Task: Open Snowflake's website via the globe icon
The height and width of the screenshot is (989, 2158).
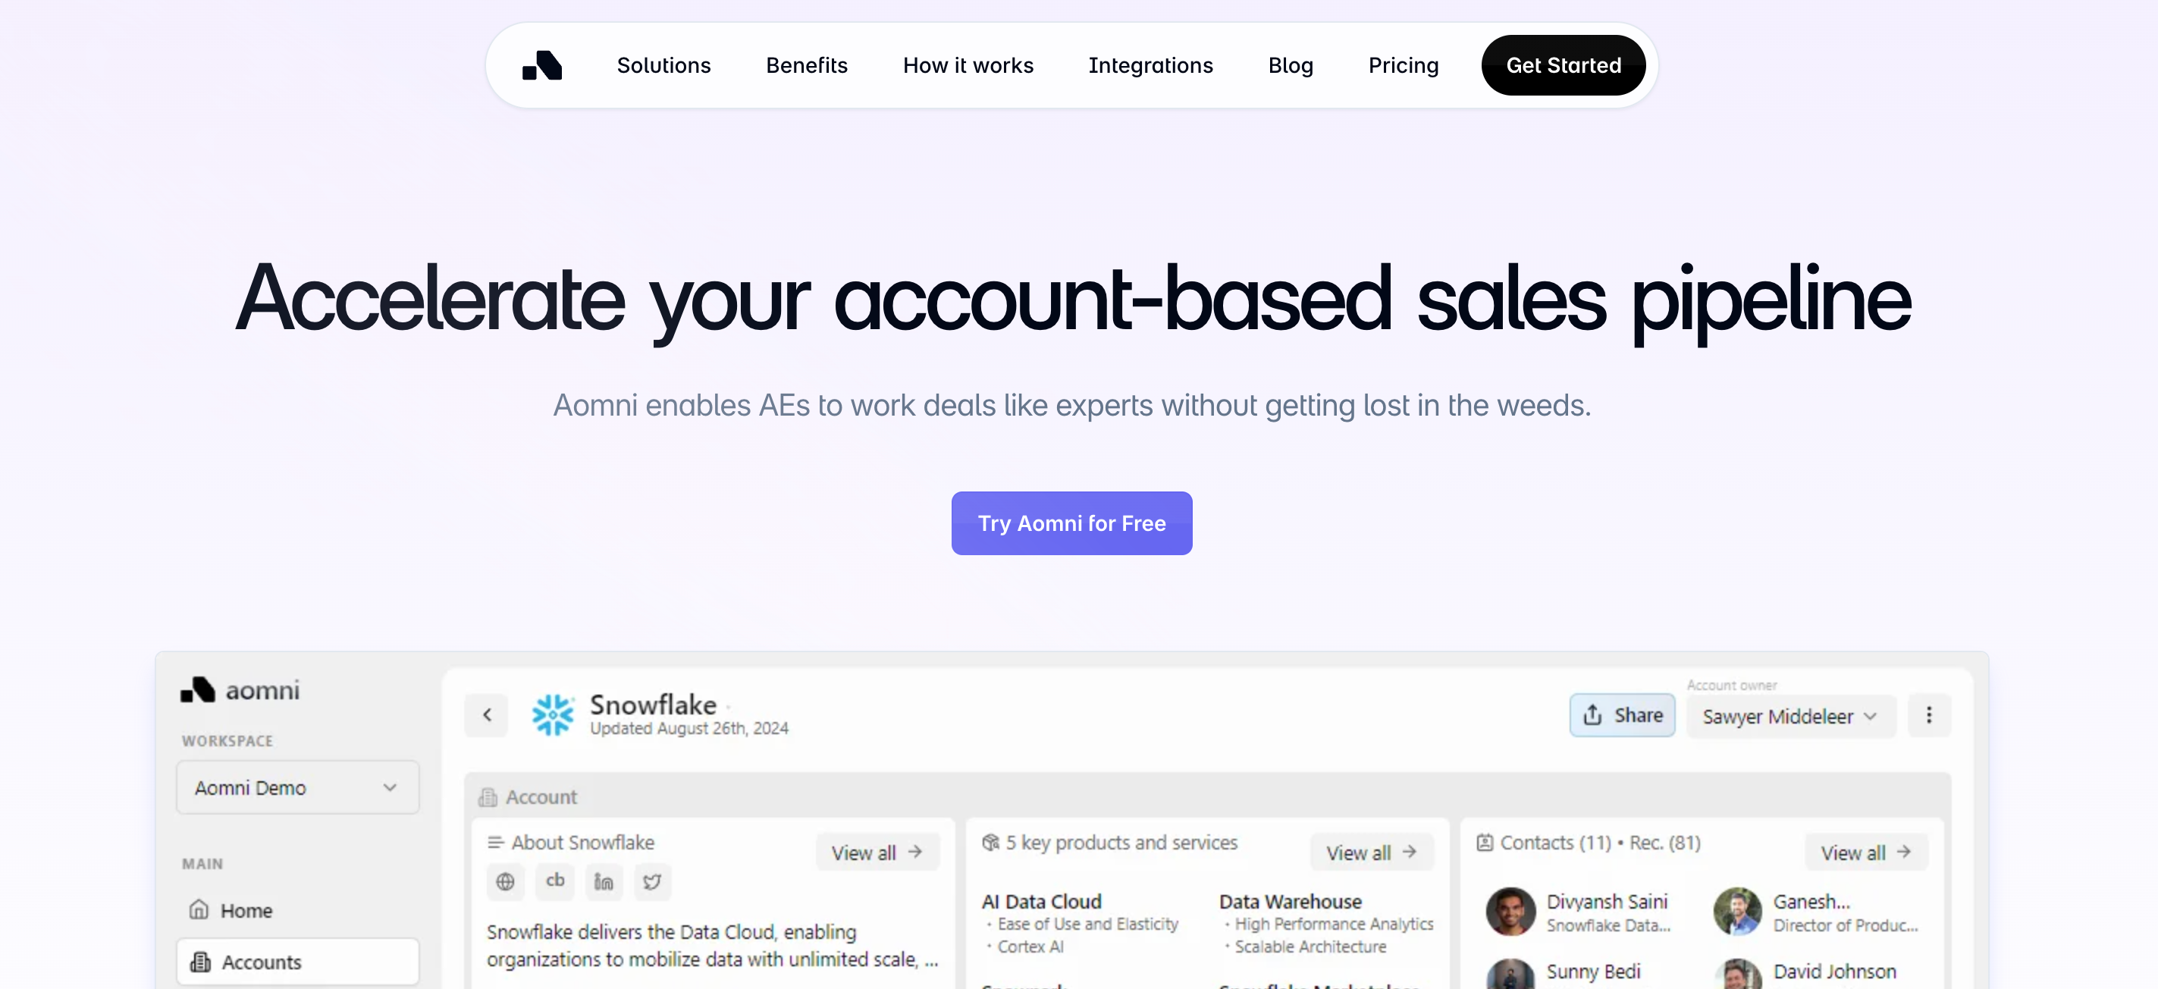Action: [505, 882]
